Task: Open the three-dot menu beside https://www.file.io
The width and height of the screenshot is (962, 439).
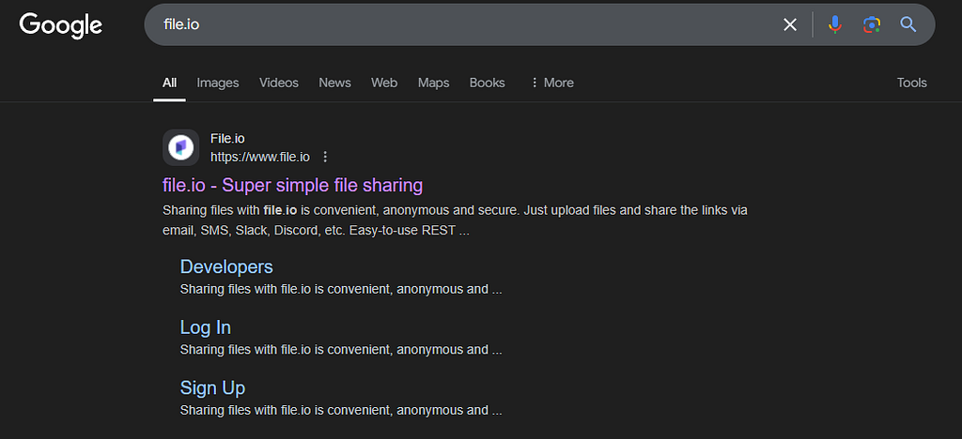Action: (325, 158)
